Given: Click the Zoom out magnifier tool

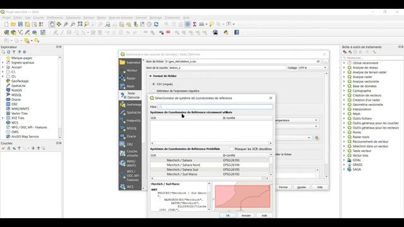Looking at the screenshot, I should pos(73,24).
